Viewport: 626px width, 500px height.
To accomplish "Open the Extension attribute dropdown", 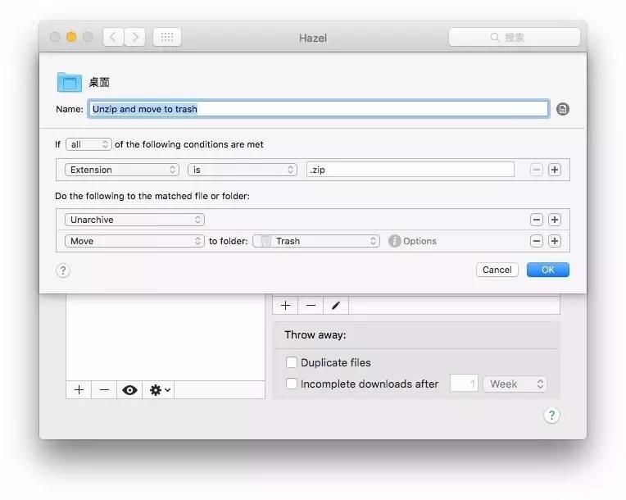I will pos(122,170).
